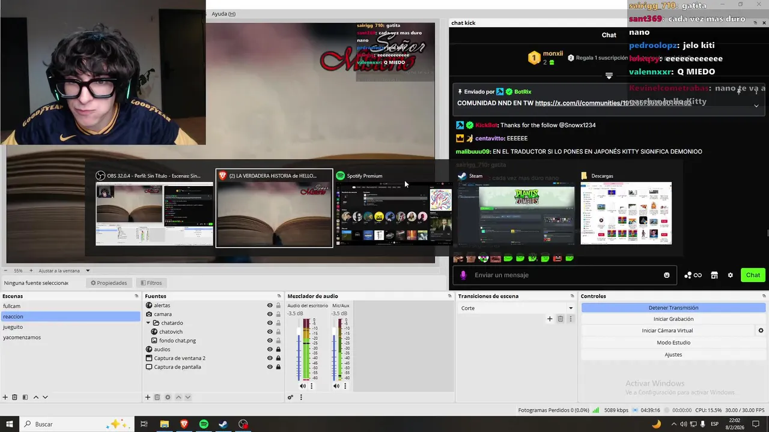Toggle visibility of the alertas source
Viewport: 769px width, 432px height.
(270, 305)
